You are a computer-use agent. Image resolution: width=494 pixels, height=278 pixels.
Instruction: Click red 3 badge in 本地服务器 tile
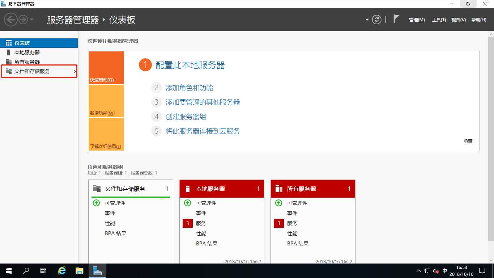tap(188, 223)
